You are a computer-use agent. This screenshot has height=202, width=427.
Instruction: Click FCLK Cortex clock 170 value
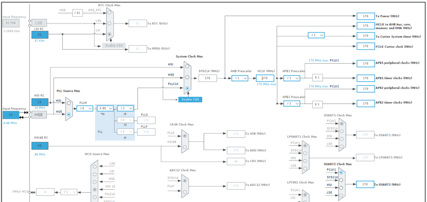click(x=366, y=46)
